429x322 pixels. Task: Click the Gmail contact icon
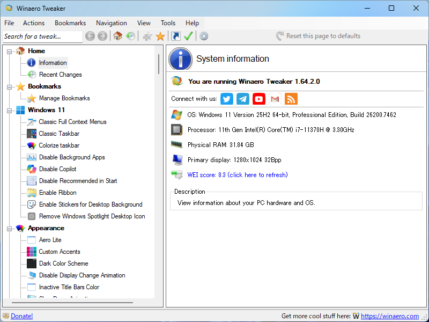click(x=275, y=99)
